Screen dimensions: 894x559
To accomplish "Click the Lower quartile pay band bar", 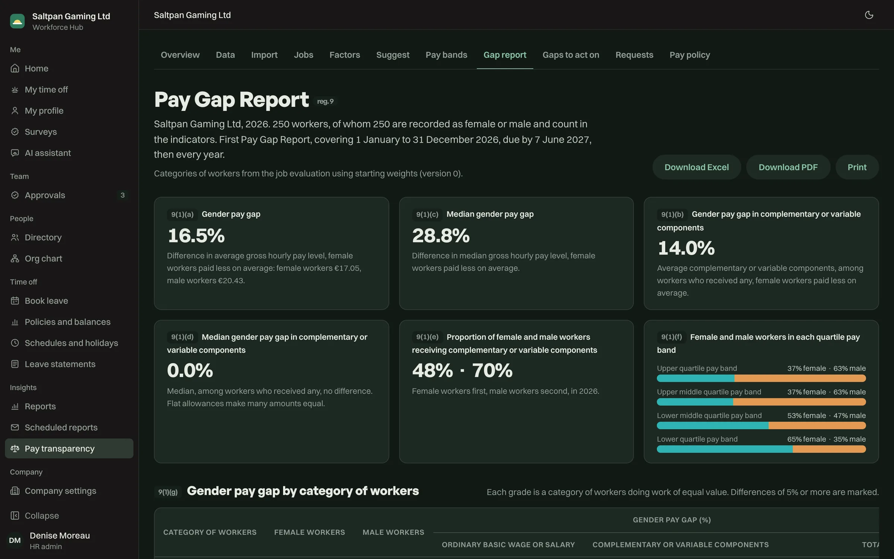I will (761, 449).
